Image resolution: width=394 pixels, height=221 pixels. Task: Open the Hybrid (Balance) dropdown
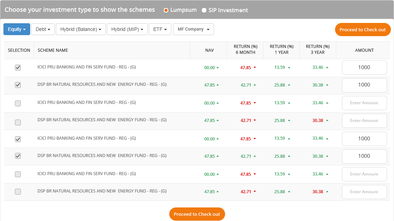80,29
